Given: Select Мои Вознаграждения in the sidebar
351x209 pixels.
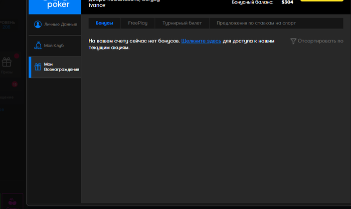Looking at the screenshot, I should 55,67.
